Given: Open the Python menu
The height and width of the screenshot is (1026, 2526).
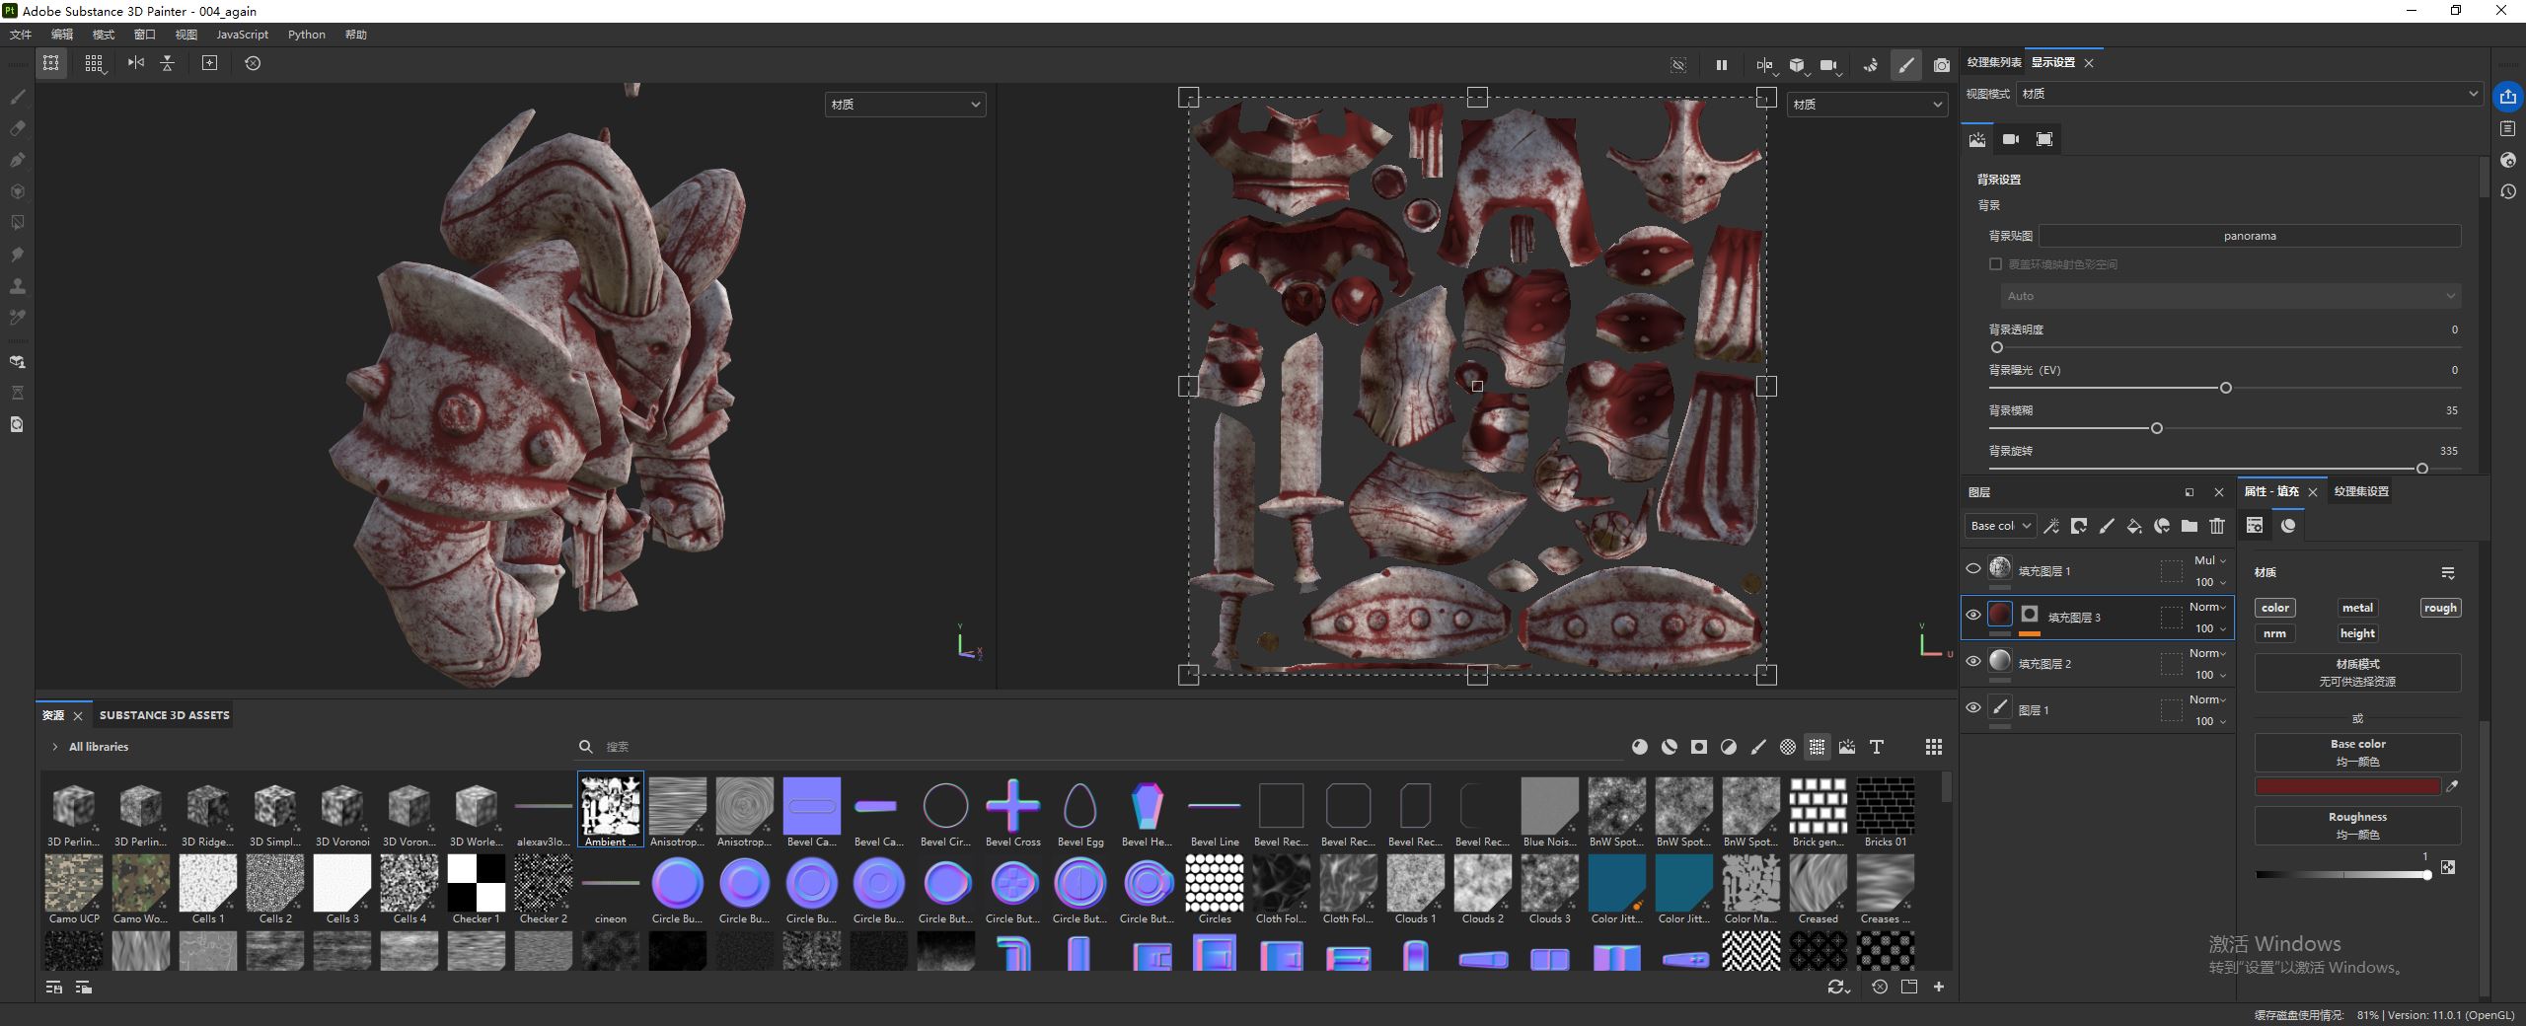Looking at the screenshot, I should (x=306, y=35).
